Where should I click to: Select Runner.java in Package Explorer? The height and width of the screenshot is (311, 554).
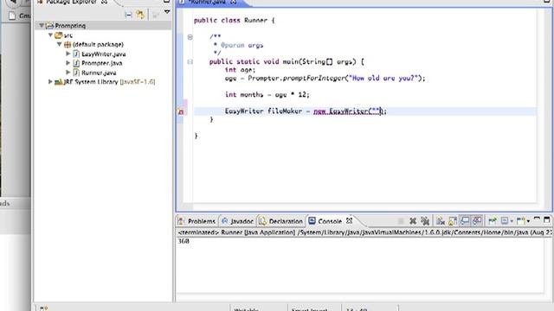coord(99,73)
